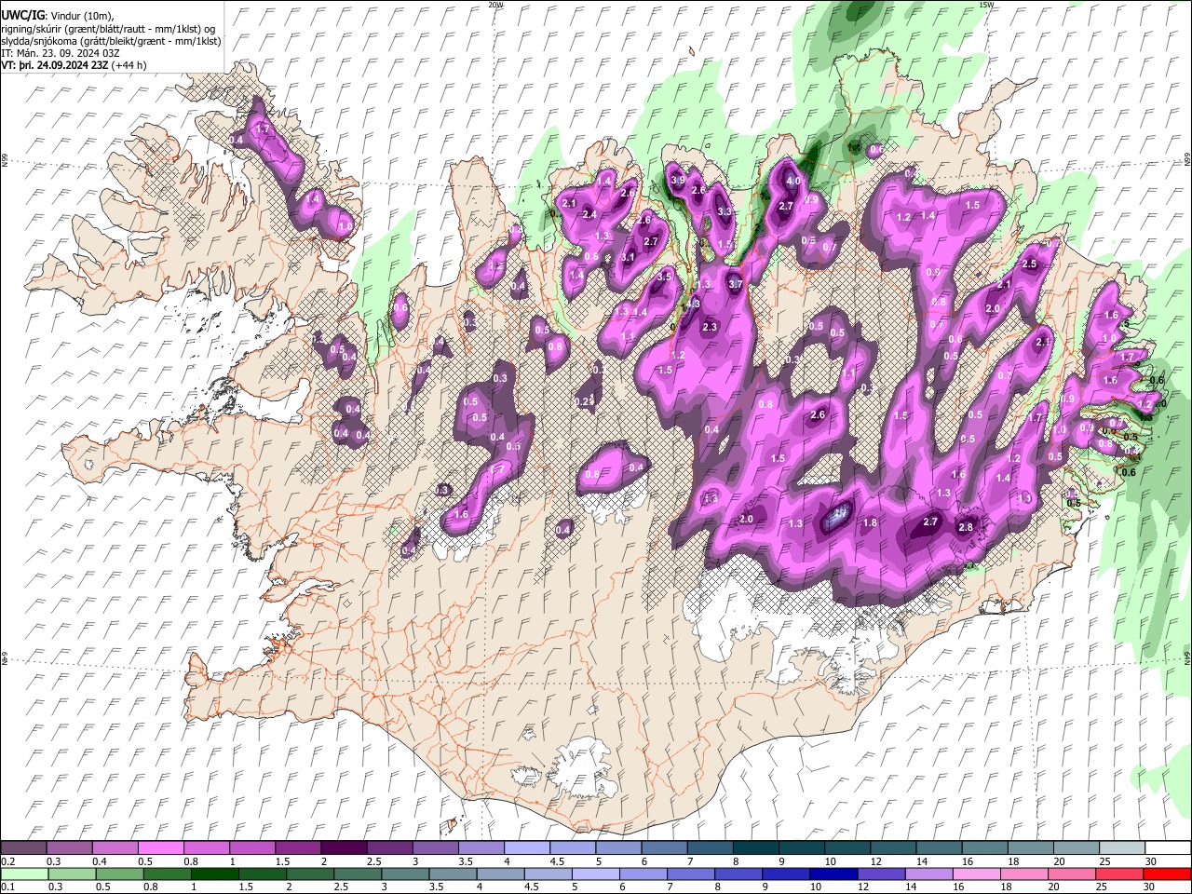Click the '2.3' map value label
The image size is (1192, 894).
point(710,327)
